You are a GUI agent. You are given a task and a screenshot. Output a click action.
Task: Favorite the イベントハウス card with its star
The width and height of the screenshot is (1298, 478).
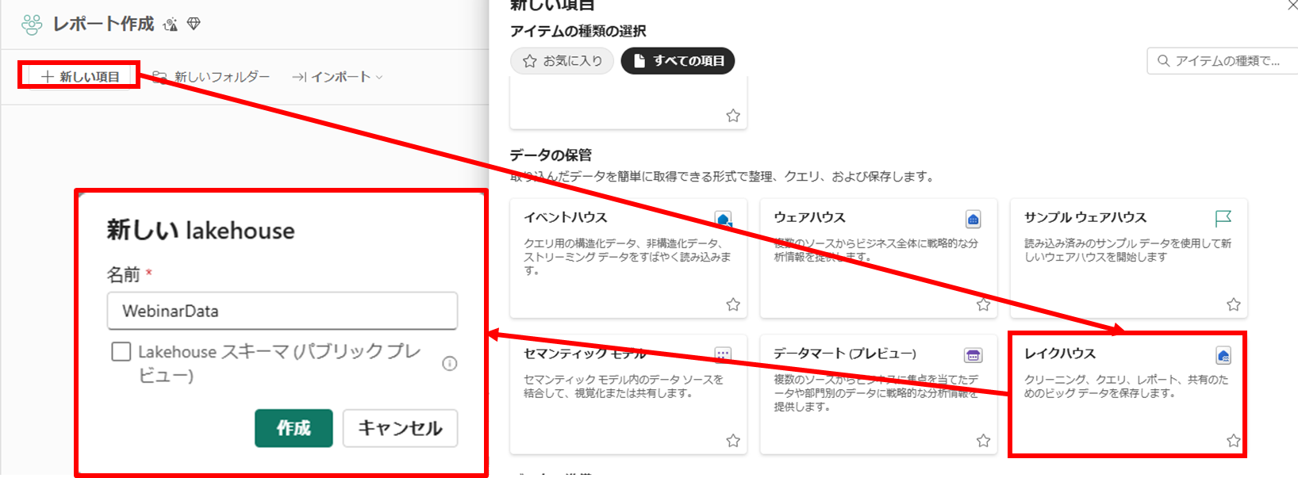coord(733,304)
